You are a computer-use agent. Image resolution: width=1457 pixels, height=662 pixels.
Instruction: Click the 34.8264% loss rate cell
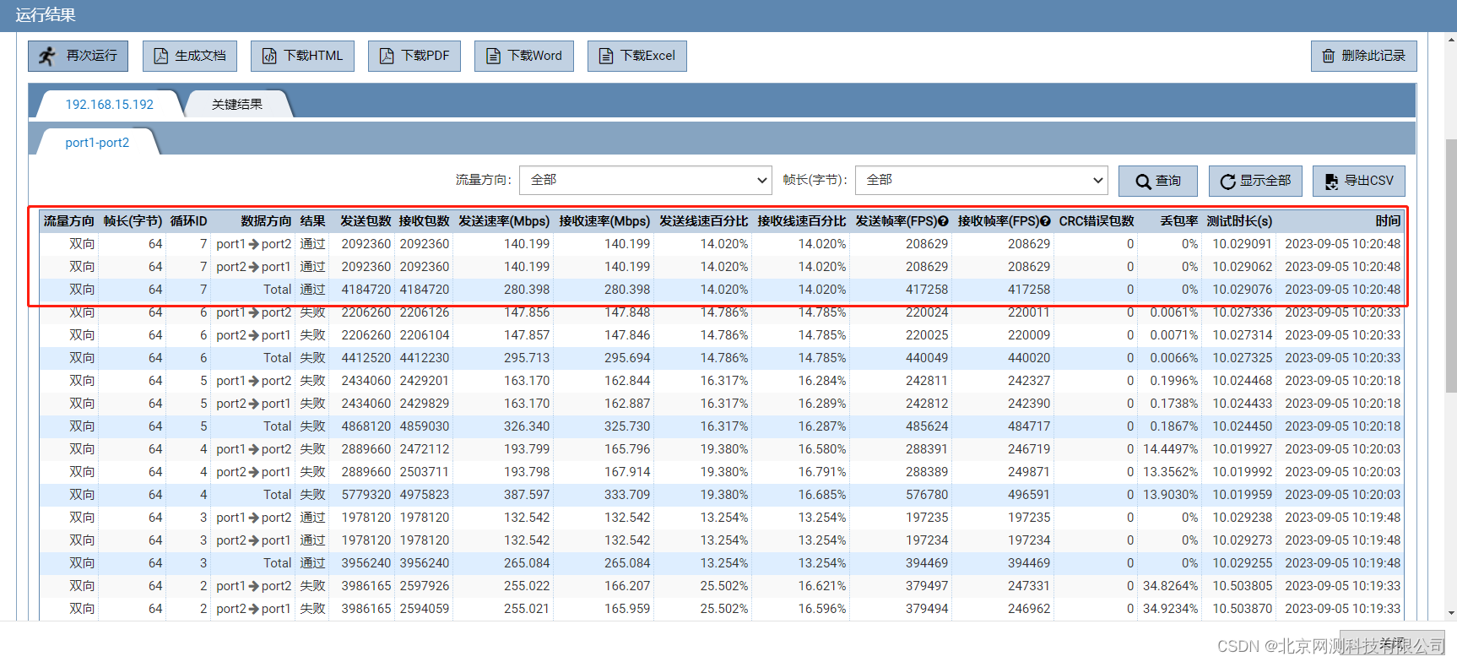[1171, 586]
